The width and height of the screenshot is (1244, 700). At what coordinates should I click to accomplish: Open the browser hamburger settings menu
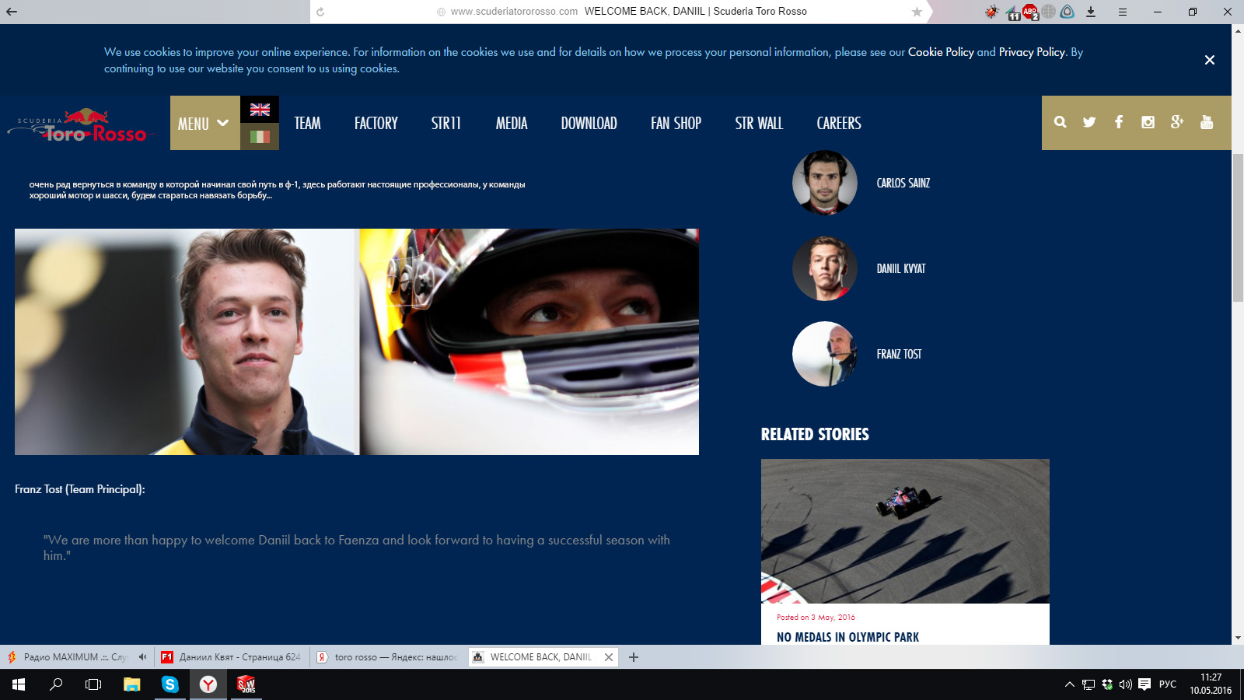[x=1123, y=12]
